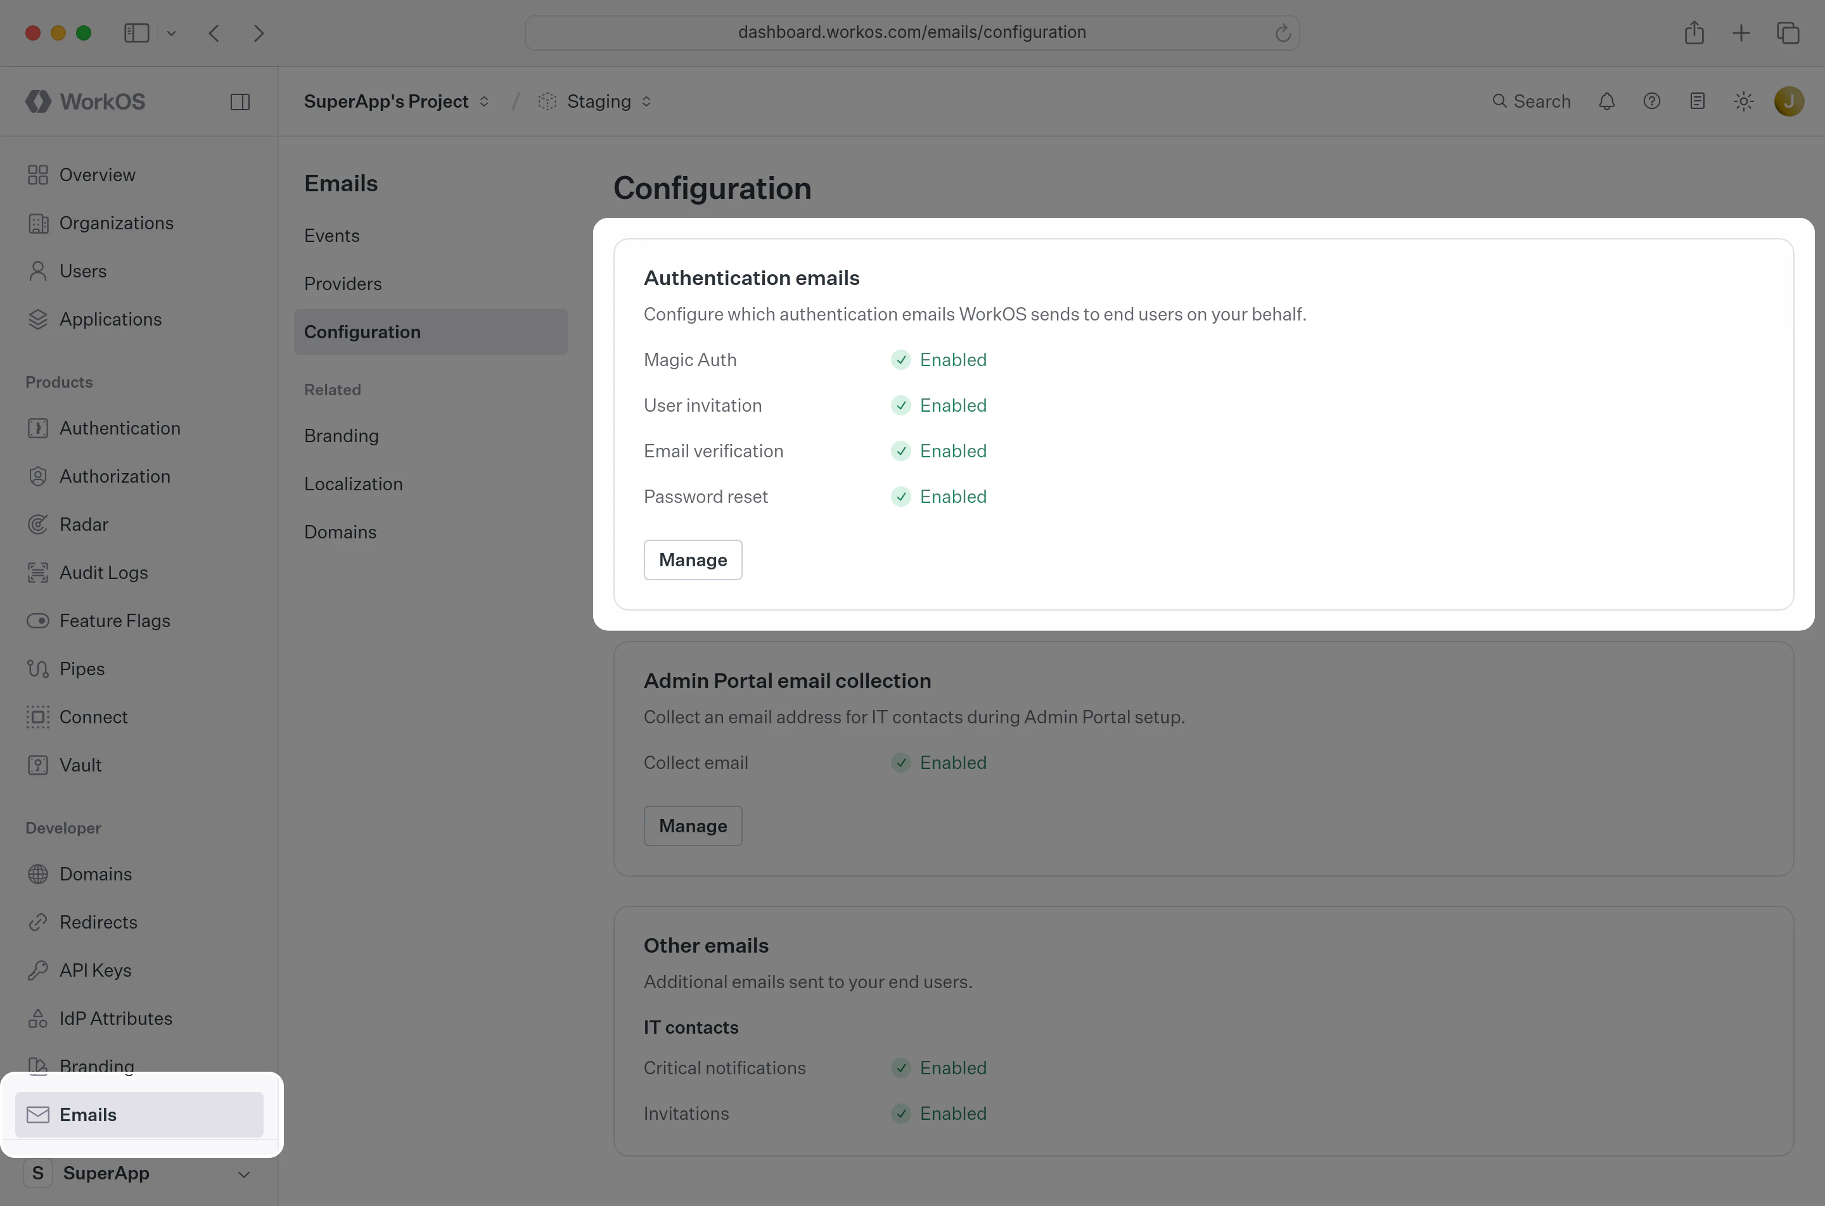The height and width of the screenshot is (1206, 1825).
Task: Click the Pipes icon in sidebar
Action: tap(37, 668)
